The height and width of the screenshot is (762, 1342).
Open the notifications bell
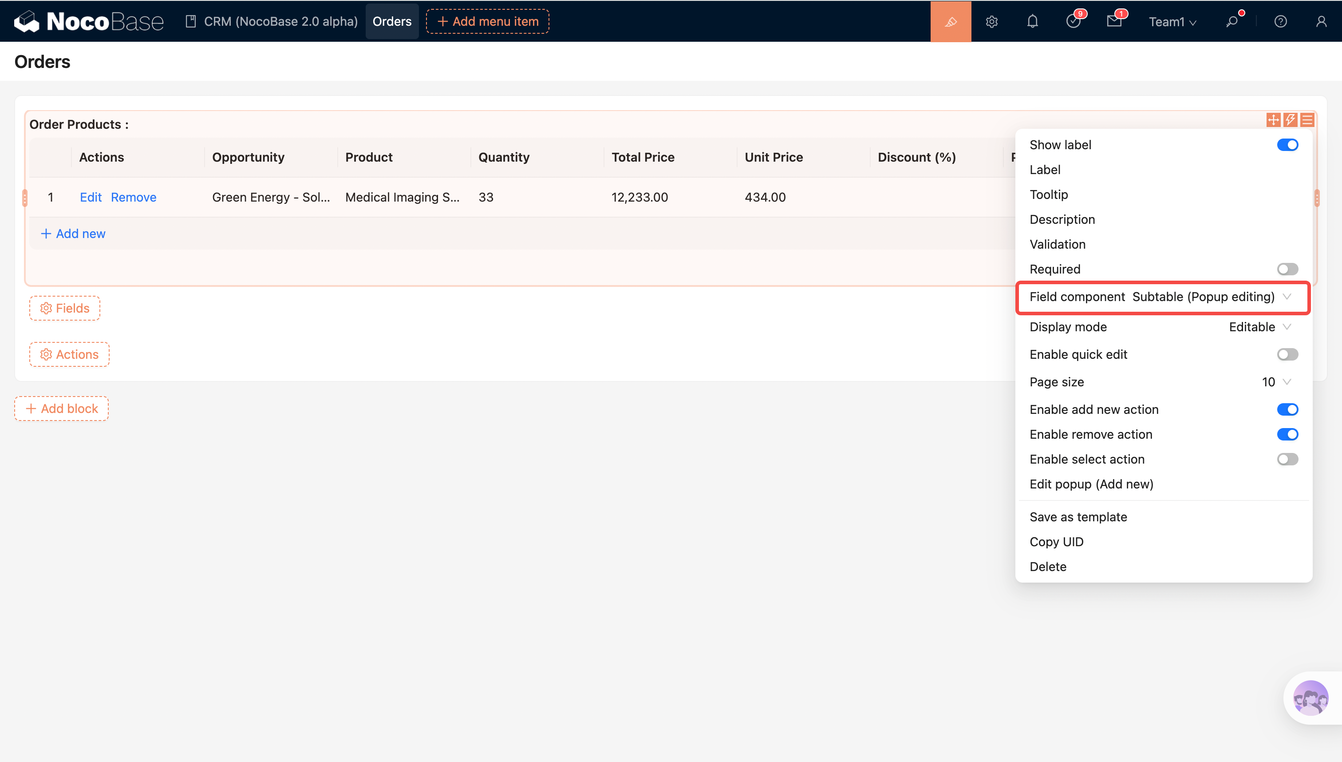point(1032,21)
